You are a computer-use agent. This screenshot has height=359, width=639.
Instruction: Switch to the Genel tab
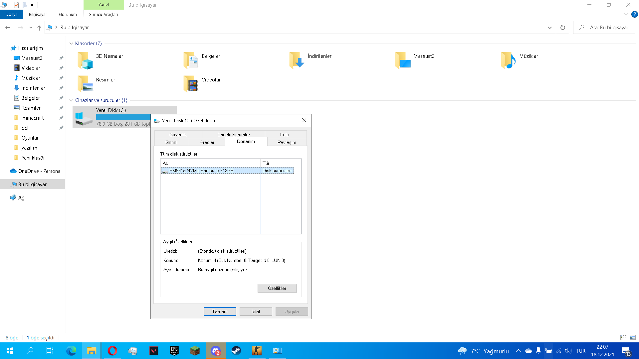(171, 142)
